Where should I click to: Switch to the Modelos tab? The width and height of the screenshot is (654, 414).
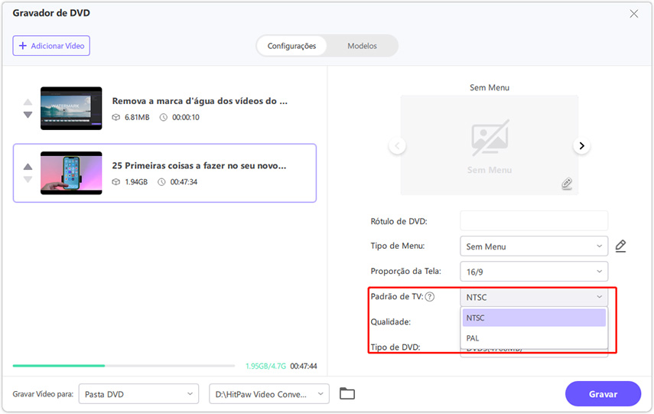[362, 46]
